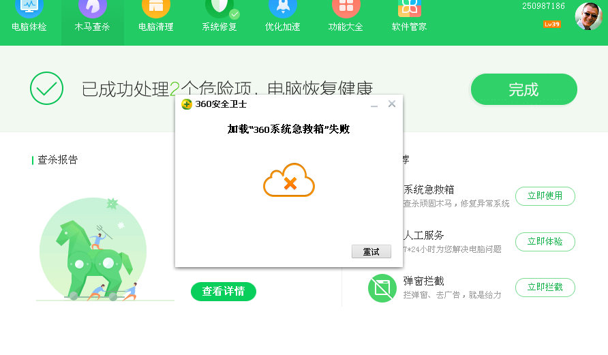Minimize the 360安全卫士 dialog

[x=374, y=104]
